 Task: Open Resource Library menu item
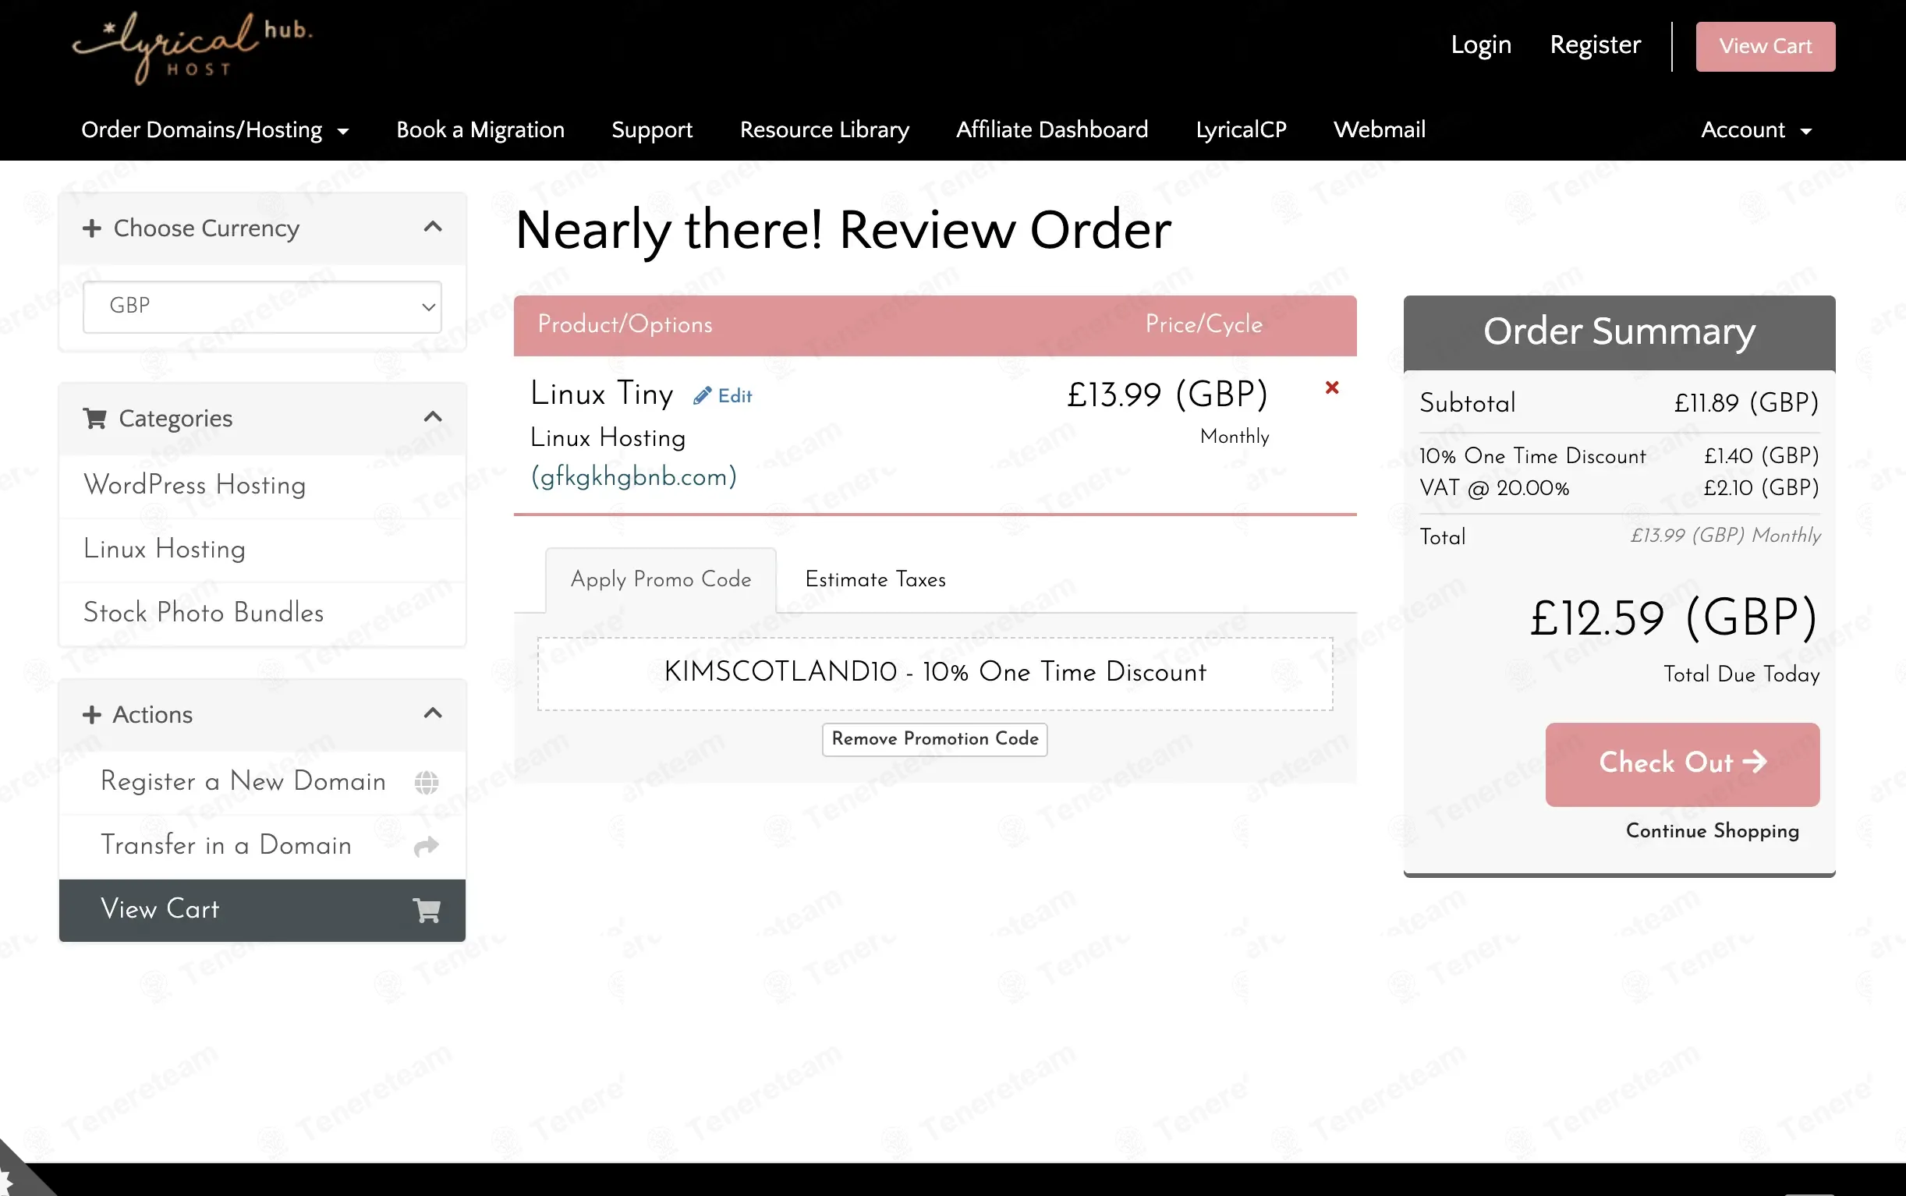click(824, 129)
